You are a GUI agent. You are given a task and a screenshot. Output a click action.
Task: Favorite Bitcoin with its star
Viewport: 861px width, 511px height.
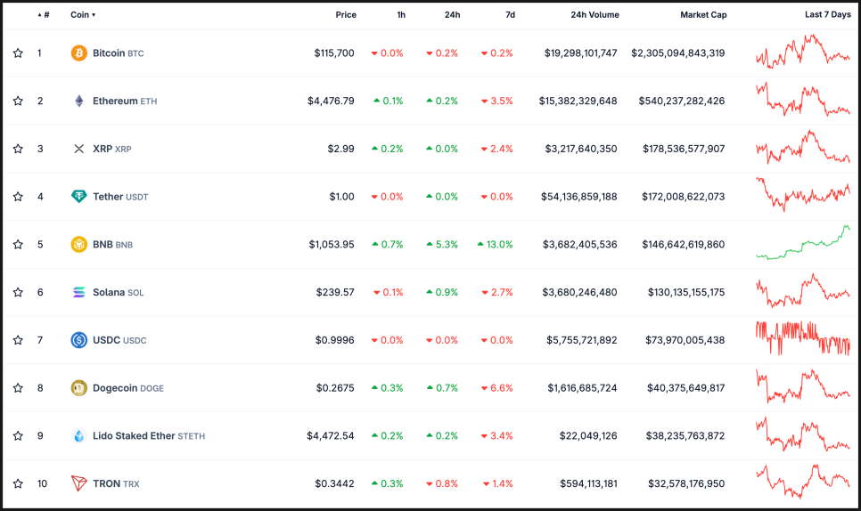point(18,53)
